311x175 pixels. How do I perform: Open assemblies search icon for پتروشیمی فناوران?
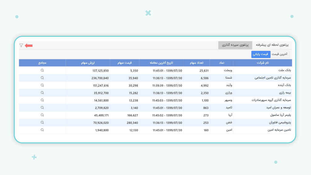[42, 122]
